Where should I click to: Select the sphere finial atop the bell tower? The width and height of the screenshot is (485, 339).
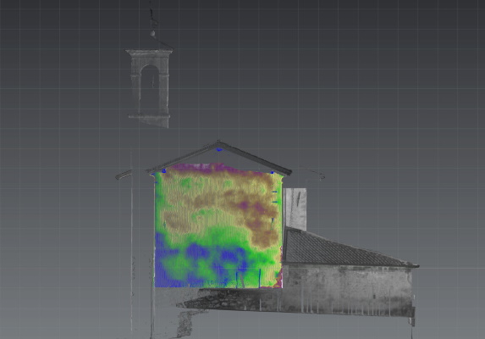(152, 33)
